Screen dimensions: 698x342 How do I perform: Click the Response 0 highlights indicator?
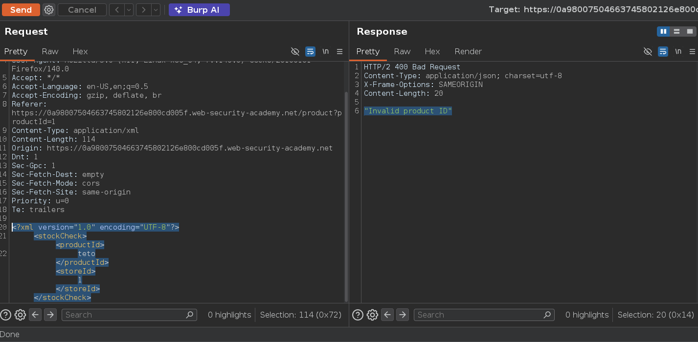click(x=587, y=315)
